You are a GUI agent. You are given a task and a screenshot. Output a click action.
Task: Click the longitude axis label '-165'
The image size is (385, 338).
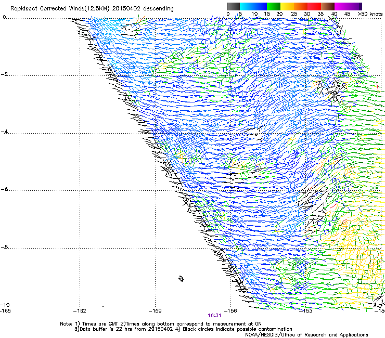pyautogui.click(x=5, y=311)
